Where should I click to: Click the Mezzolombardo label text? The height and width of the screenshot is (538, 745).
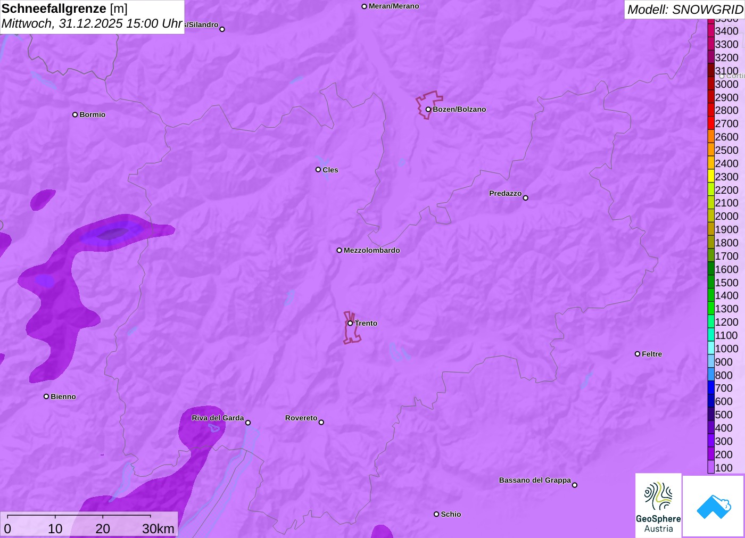tap(372, 250)
